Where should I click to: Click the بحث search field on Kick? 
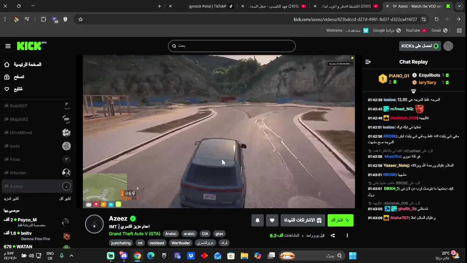click(232, 46)
